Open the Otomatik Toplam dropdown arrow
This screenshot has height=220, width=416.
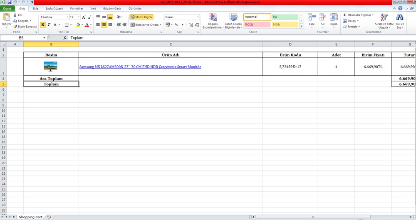tap(373, 15)
